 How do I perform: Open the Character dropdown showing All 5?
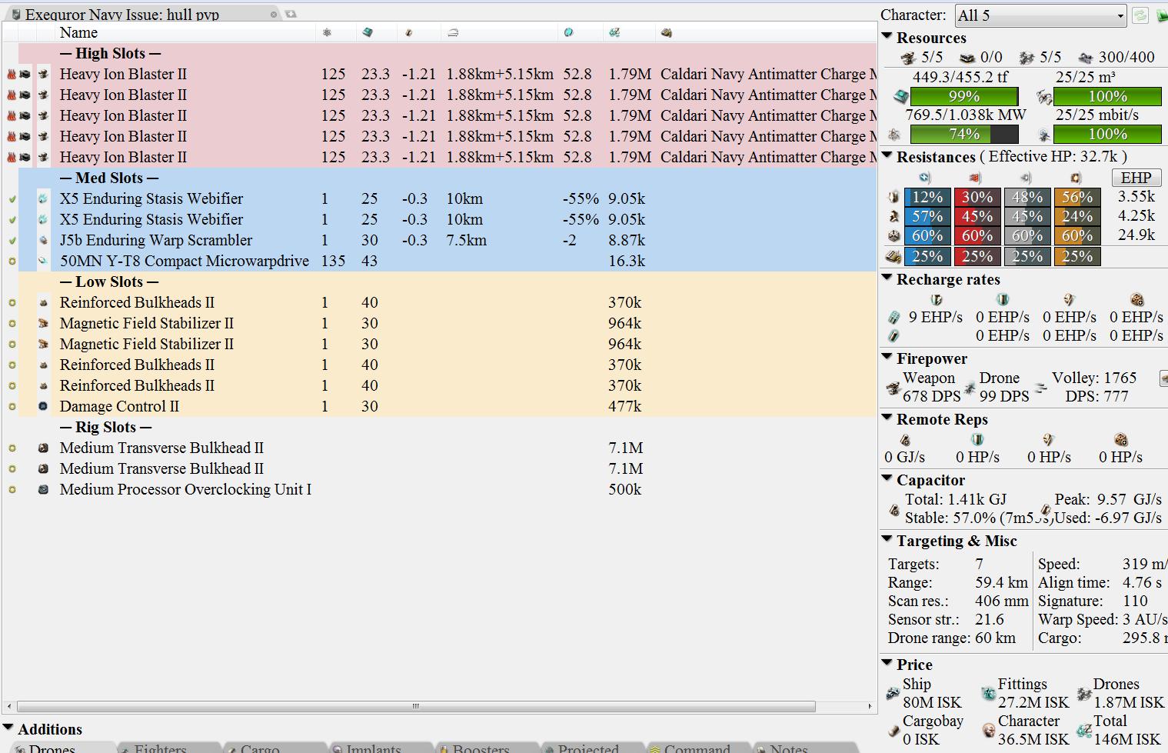coord(1041,15)
